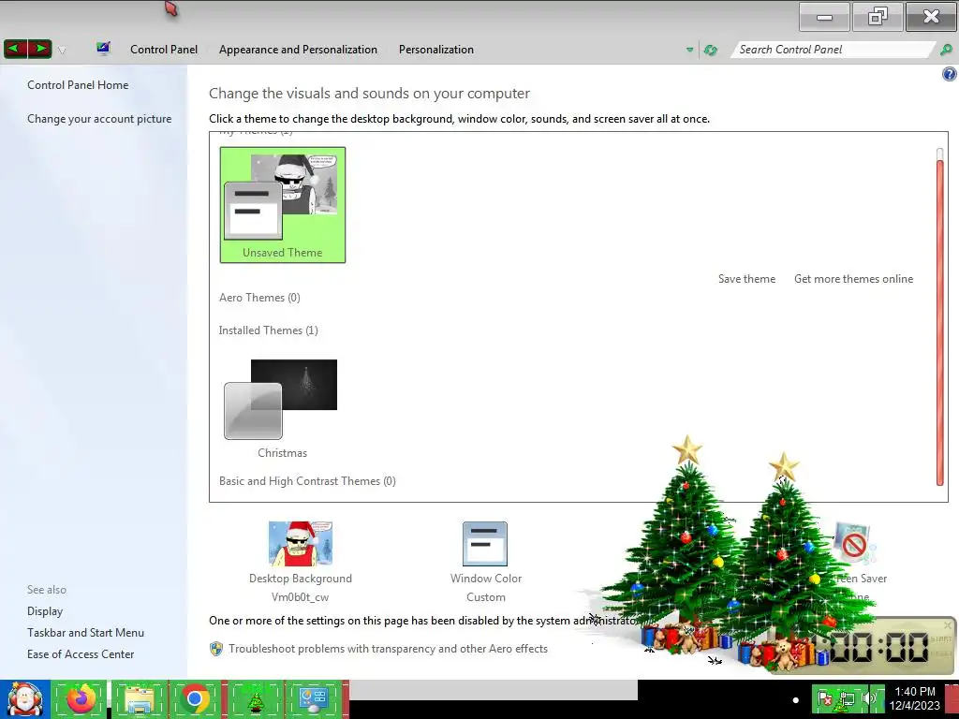Go back with the green left arrow

pos(15,49)
